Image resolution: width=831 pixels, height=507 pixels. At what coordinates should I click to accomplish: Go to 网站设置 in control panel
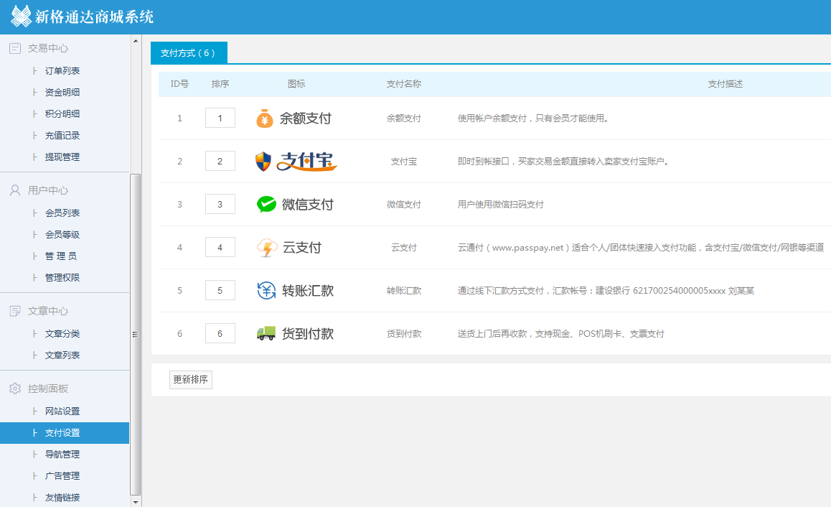tap(62, 411)
